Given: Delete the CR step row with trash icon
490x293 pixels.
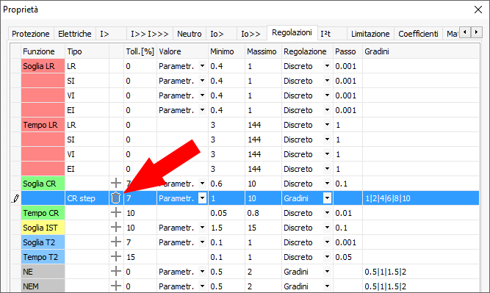Looking at the screenshot, I should 115,198.
